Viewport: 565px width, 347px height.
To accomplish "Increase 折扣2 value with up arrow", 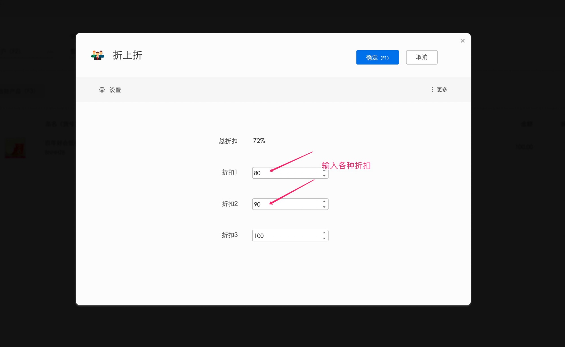I will pos(324,201).
